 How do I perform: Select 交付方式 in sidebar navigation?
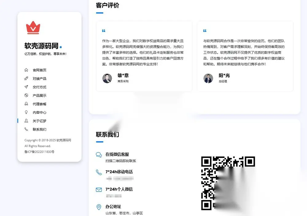tap(40, 87)
